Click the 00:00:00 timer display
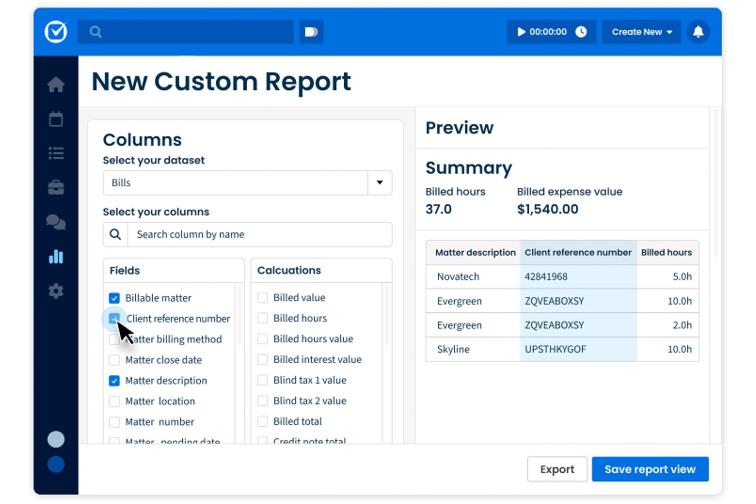The image size is (756, 504). (548, 32)
